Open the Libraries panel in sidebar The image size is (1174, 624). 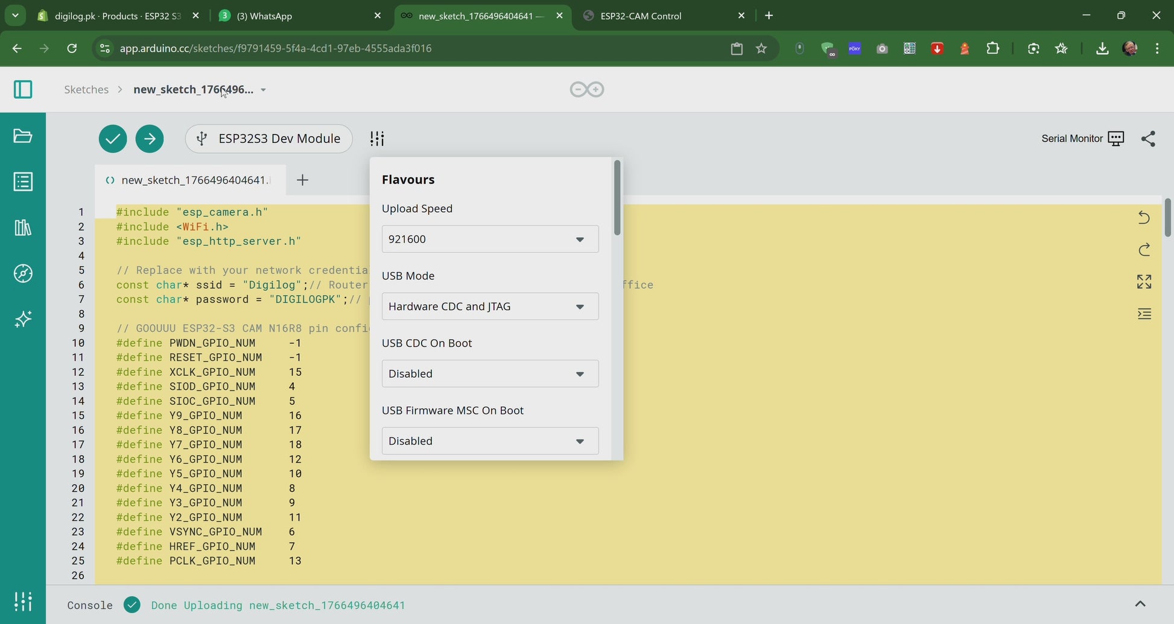(x=23, y=228)
